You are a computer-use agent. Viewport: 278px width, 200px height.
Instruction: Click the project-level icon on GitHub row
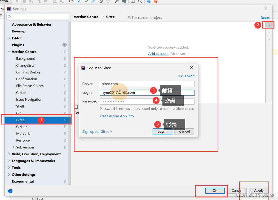point(65,127)
